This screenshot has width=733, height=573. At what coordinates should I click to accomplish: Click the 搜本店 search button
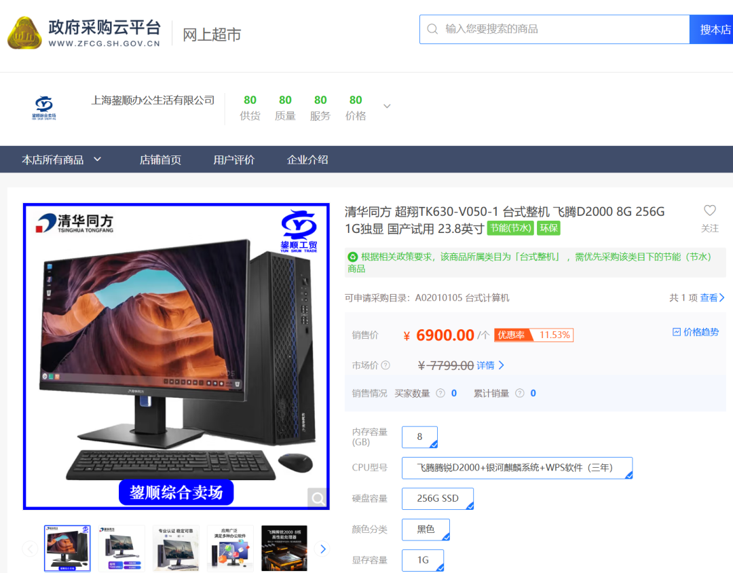click(712, 29)
